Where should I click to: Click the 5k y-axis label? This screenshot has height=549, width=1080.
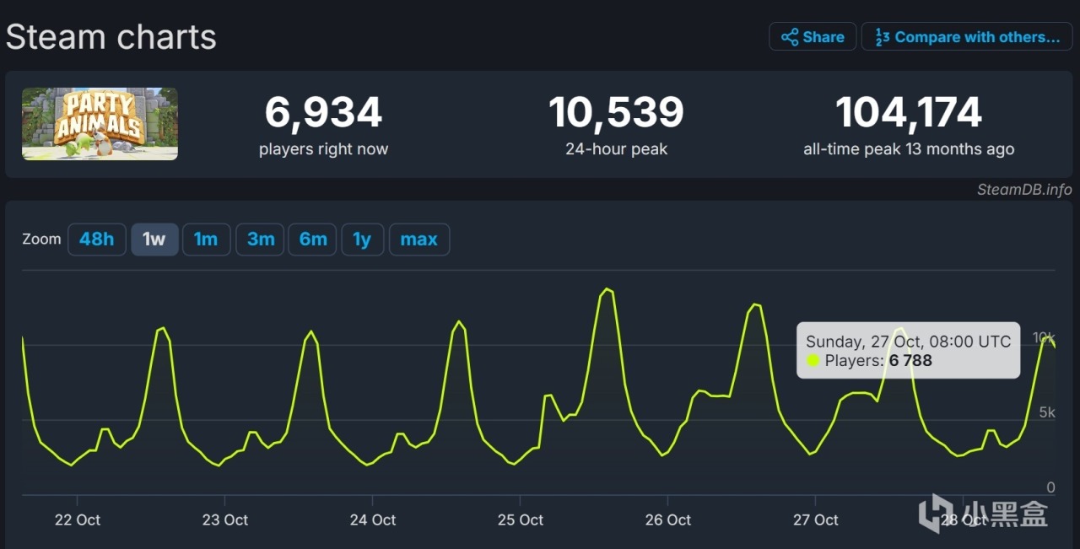coord(1046,412)
